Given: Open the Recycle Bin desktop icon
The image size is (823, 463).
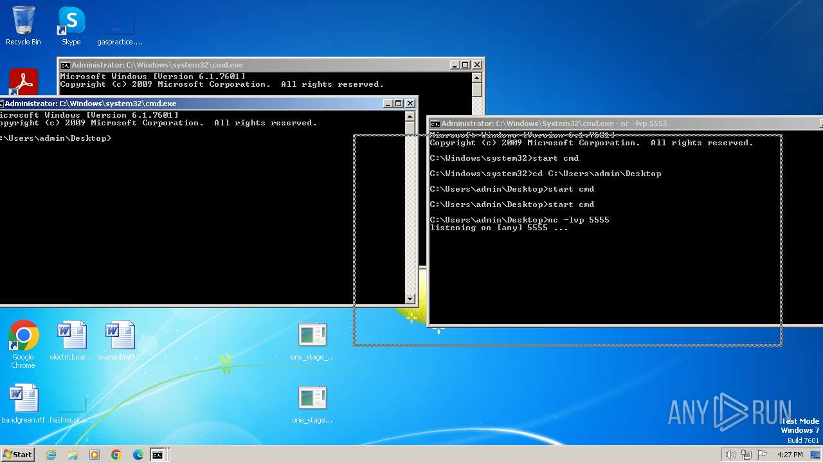Looking at the screenshot, I should [23, 26].
